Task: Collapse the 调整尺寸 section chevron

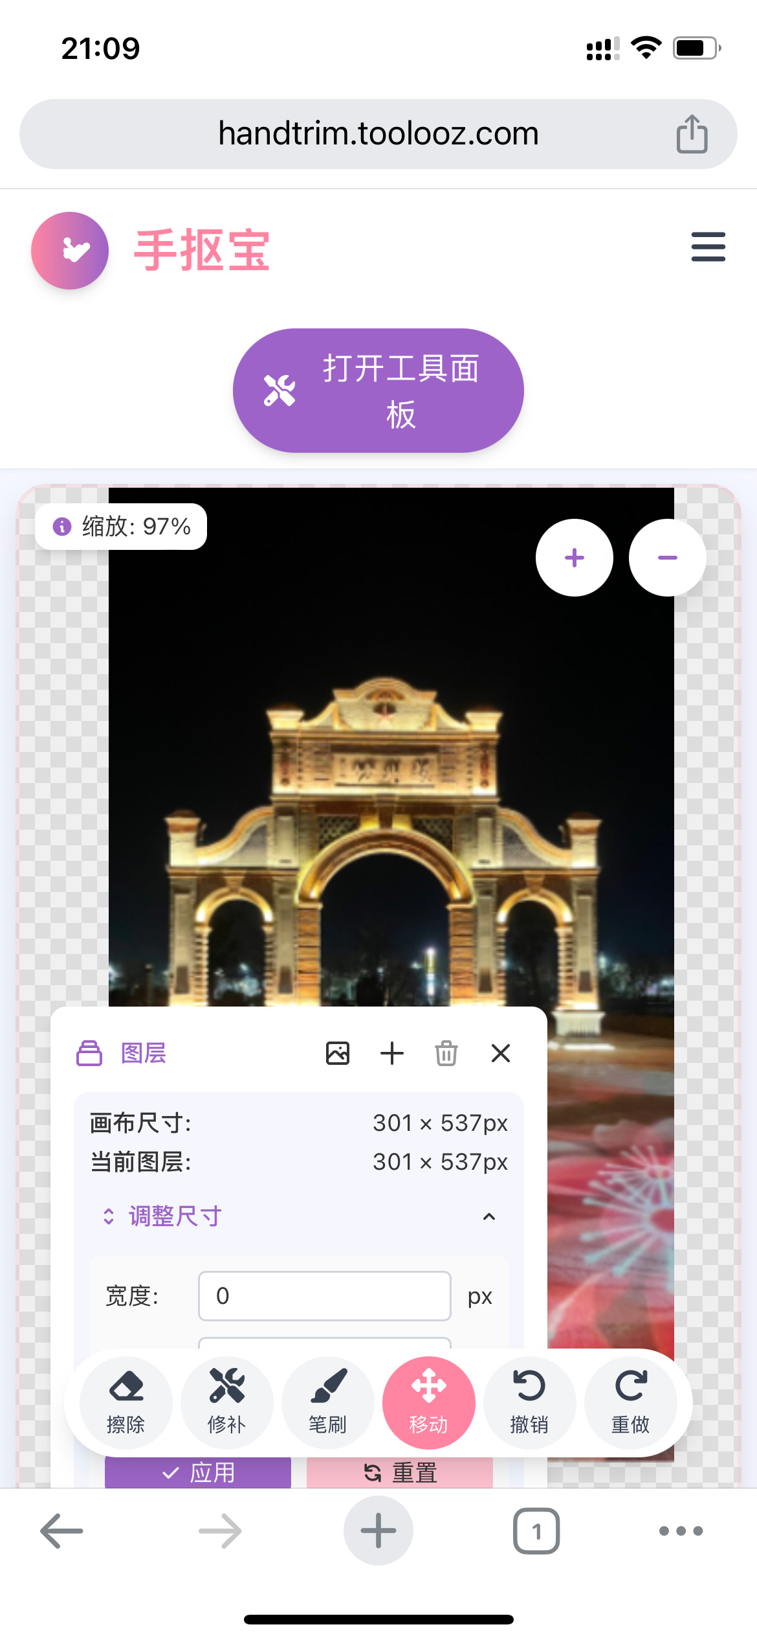Action: [x=489, y=1216]
